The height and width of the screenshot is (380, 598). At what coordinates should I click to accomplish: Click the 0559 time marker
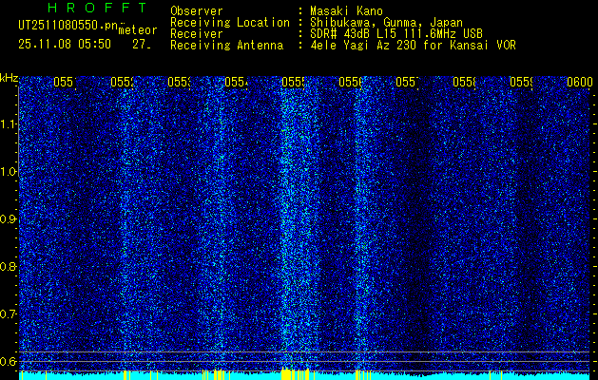pyautogui.click(x=522, y=82)
